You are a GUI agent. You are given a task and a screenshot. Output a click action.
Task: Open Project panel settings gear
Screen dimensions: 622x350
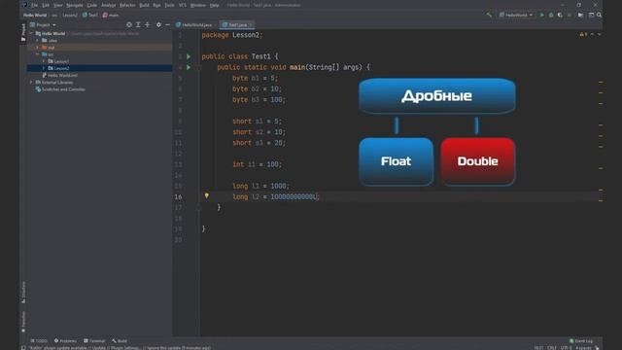click(158, 24)
